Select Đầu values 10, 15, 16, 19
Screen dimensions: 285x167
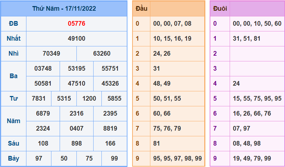coord(172,39)
